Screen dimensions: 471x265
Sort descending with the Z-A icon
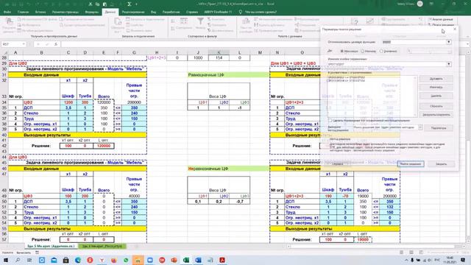pos(173,28)
